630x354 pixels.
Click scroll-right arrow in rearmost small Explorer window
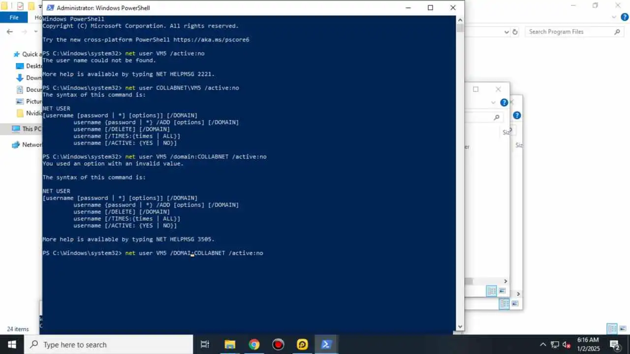coord(518,294)
